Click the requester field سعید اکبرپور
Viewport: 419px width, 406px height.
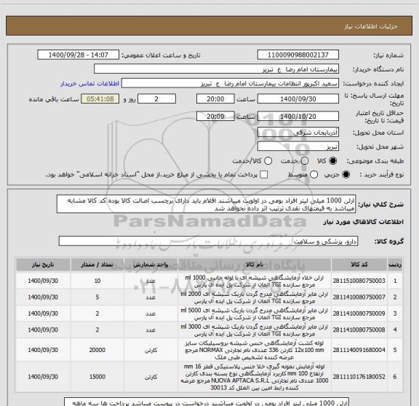pos(230,83)
